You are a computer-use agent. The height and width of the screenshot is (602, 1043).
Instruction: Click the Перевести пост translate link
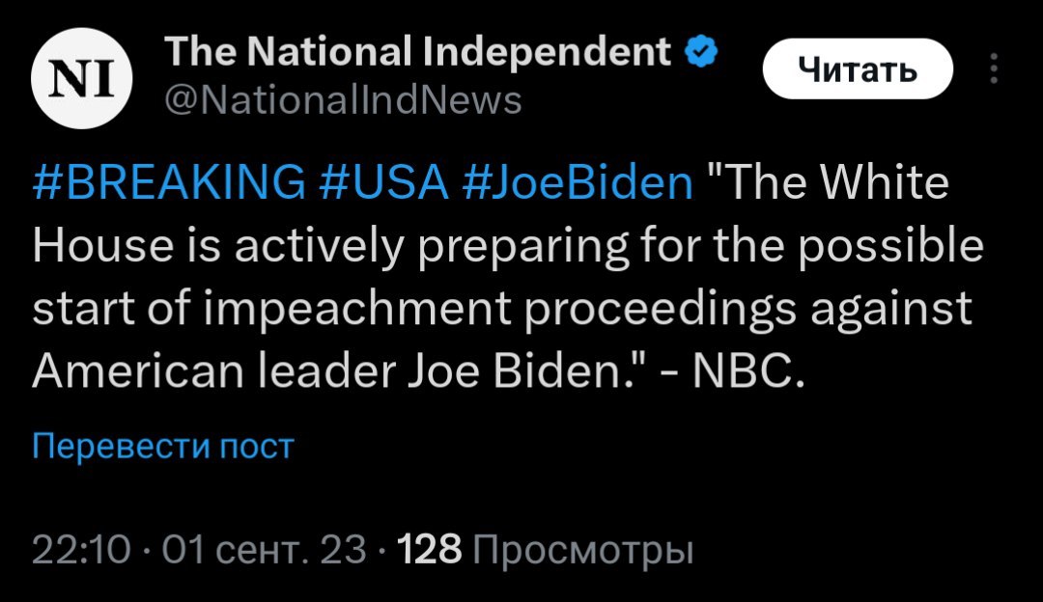tap(162, 447)
